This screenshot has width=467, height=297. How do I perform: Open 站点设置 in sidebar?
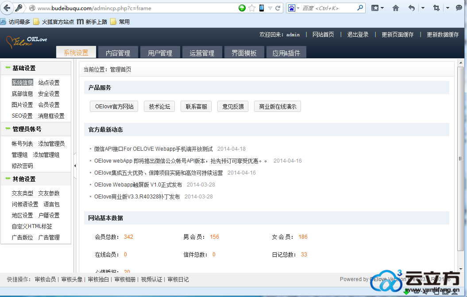point(49,83)
